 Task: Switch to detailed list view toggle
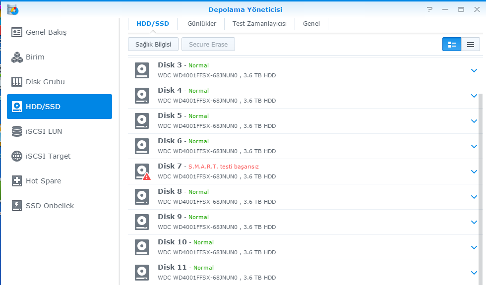click(x=452, y=44)
